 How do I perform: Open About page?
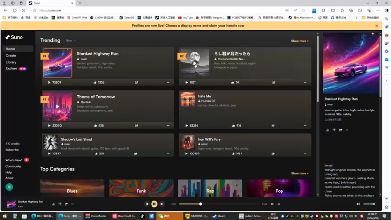coord(9,178)
